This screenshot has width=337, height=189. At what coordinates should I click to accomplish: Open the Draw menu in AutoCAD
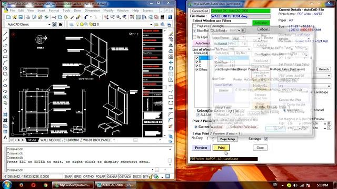(x=77, y=10)
